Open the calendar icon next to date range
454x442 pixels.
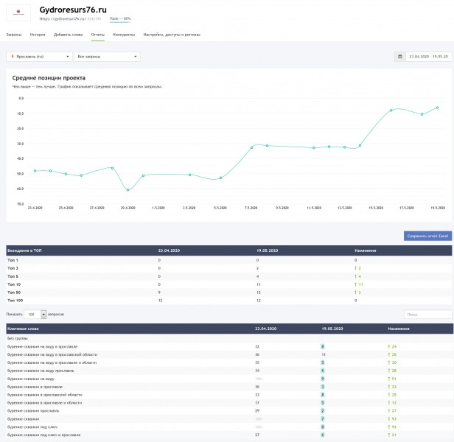pos(400,57)
